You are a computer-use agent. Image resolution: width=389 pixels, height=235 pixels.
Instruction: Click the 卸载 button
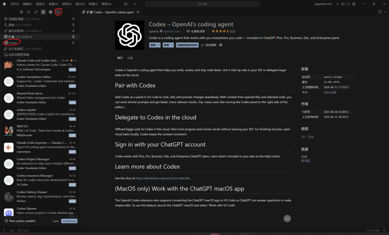166,45
